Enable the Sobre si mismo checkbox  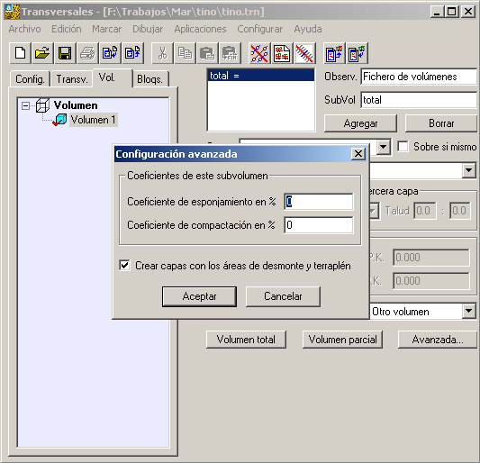click(403, 146)
